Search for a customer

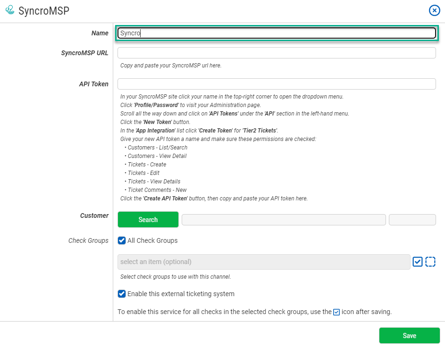[x=148, y=220]
